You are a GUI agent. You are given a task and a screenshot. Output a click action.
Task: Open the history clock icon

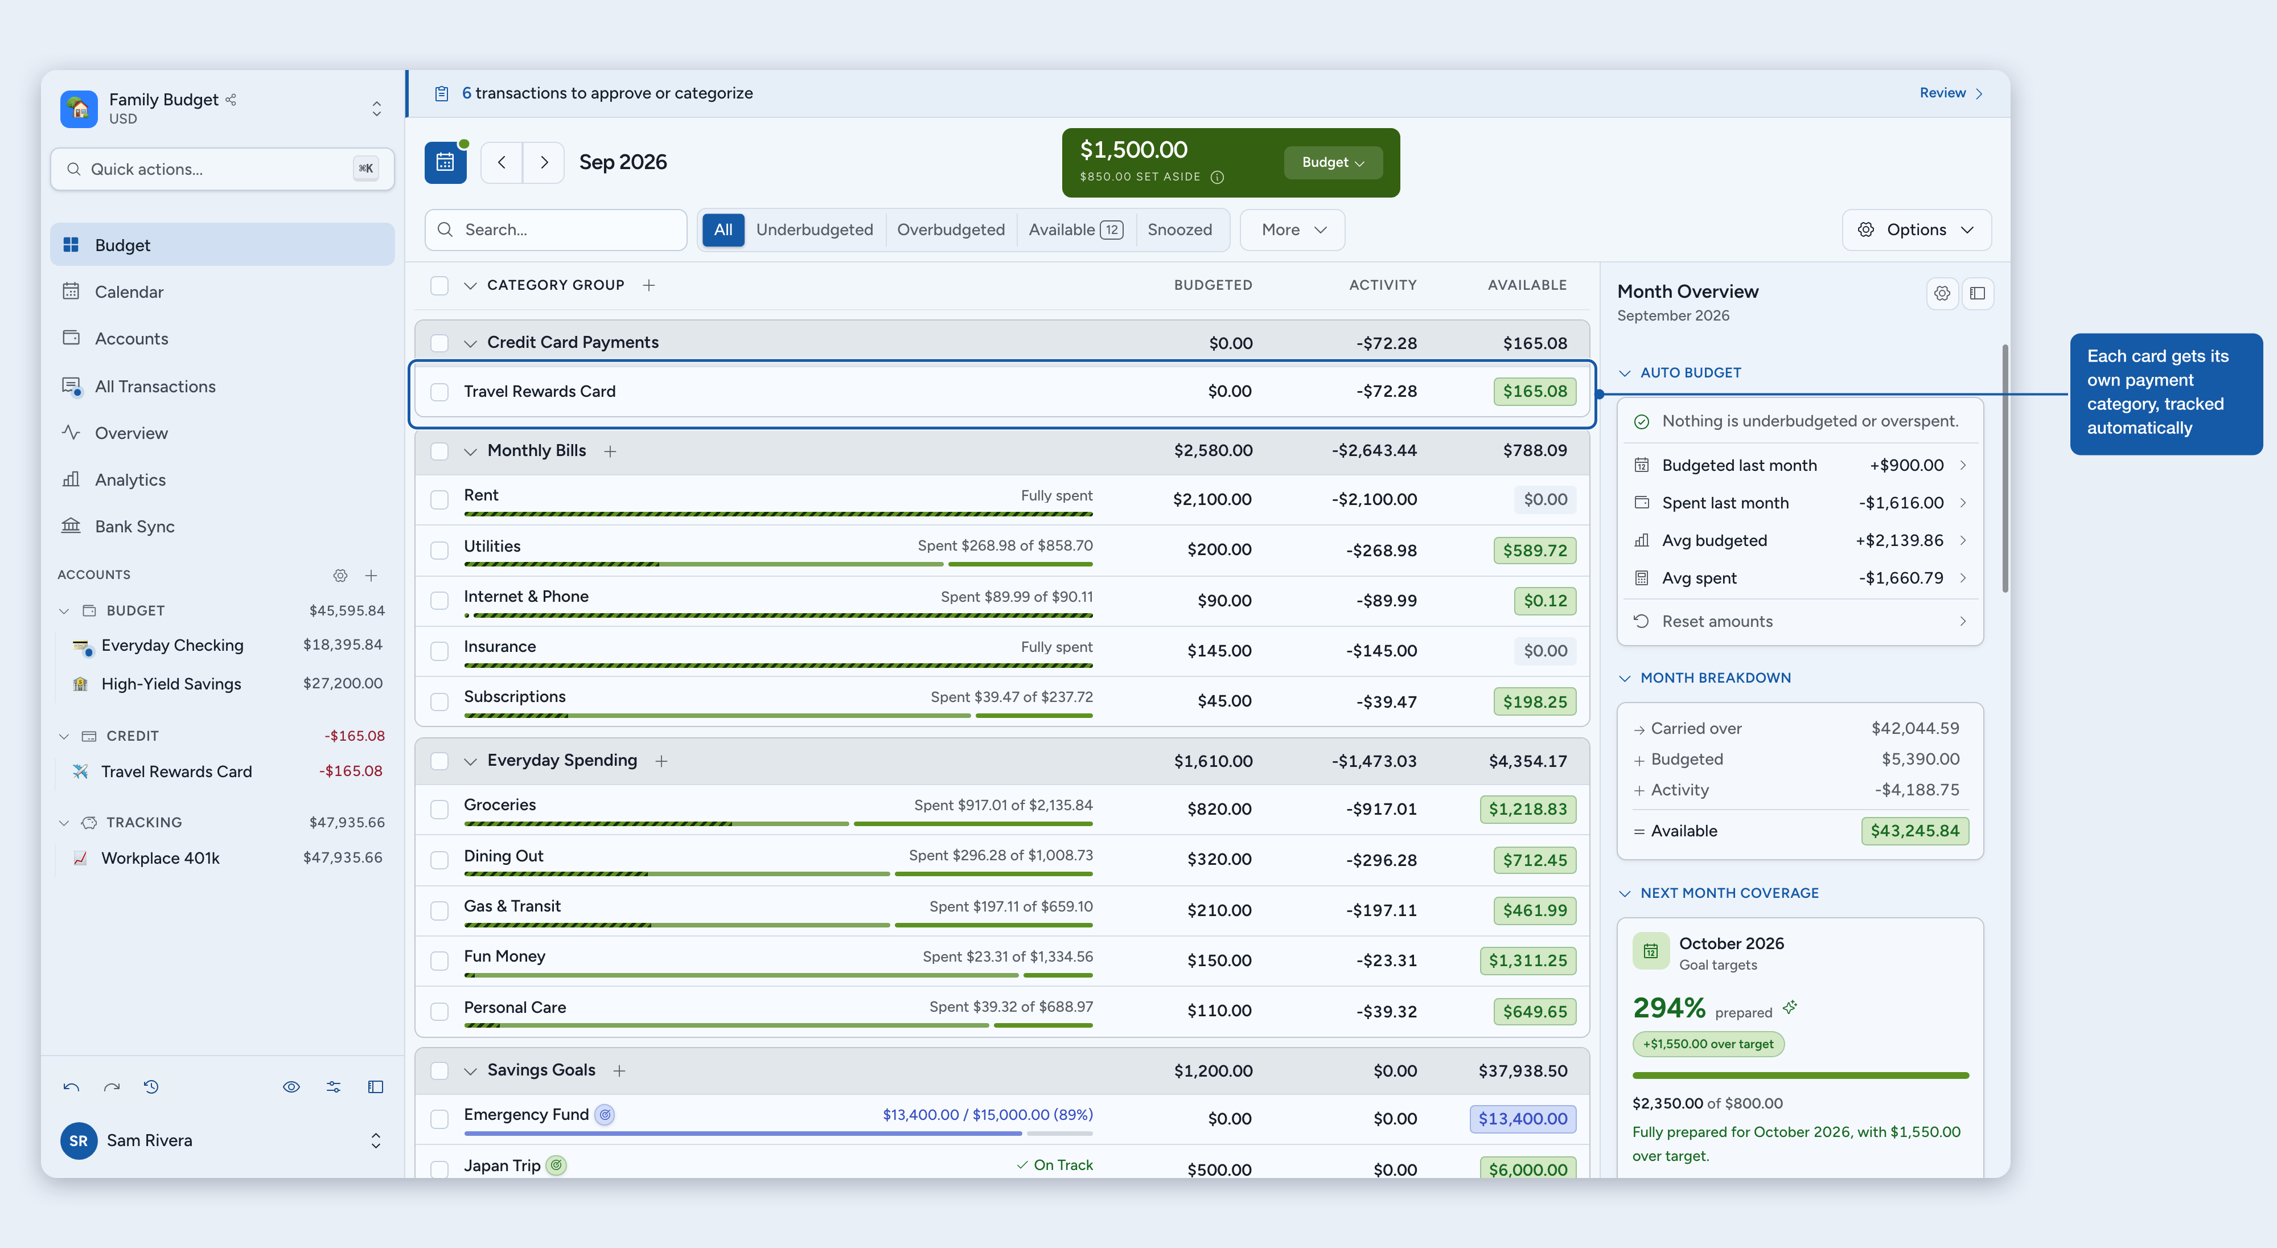151,1087
